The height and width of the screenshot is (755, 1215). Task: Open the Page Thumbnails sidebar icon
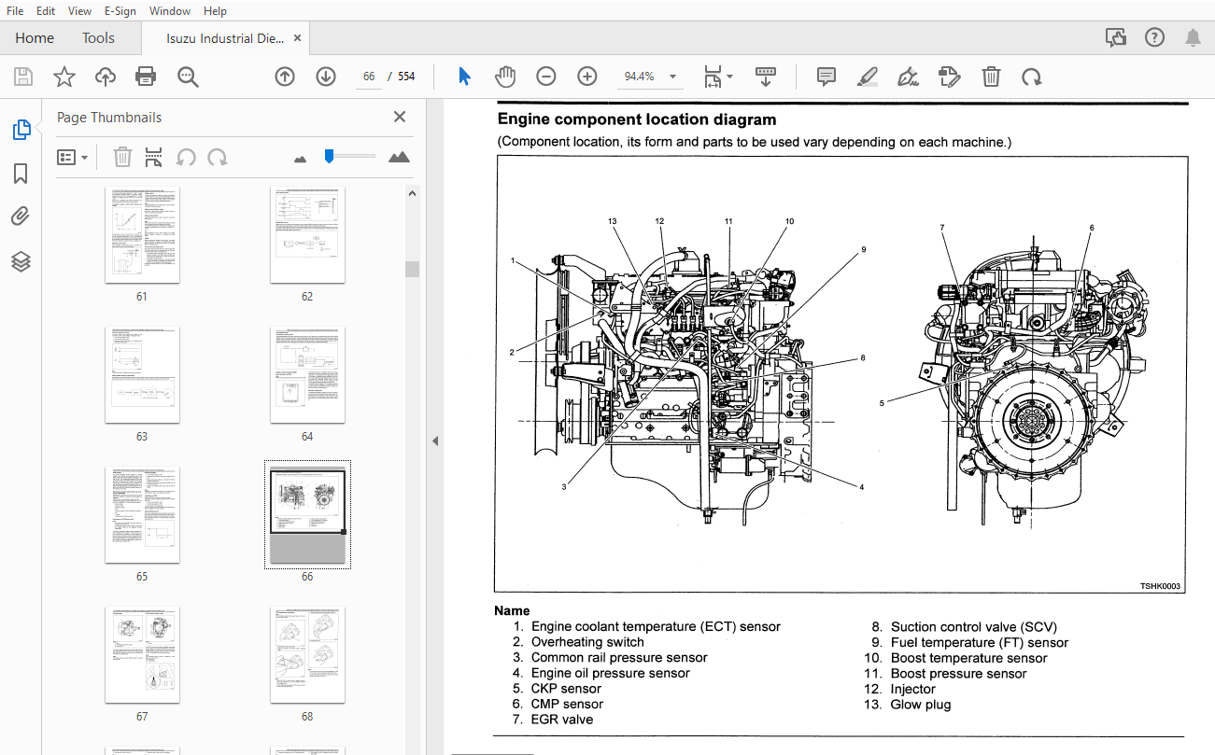(x=21, y=130)
